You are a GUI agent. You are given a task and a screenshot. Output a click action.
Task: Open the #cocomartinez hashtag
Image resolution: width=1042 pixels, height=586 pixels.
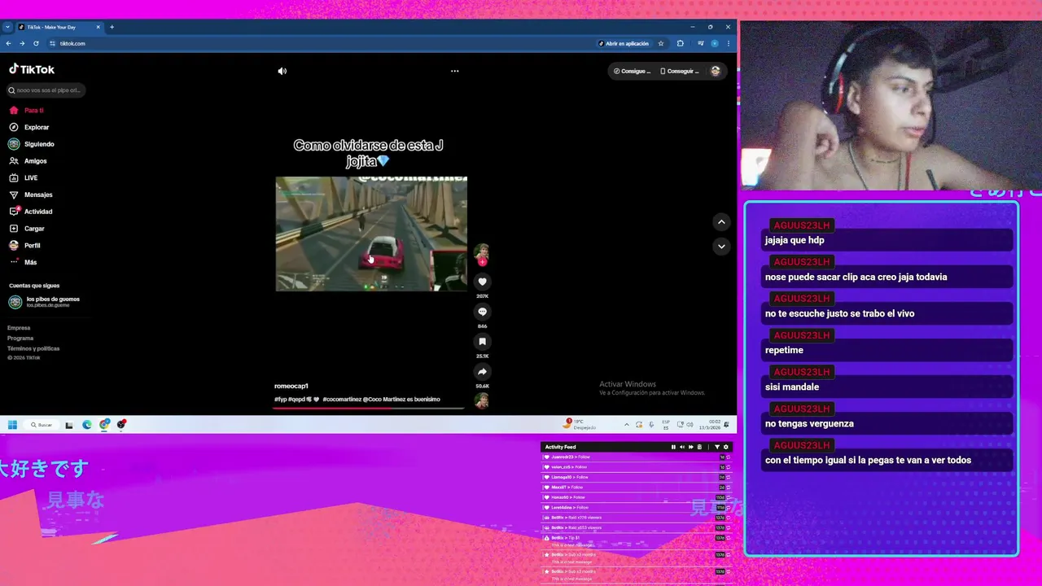[x=342, y=400]
